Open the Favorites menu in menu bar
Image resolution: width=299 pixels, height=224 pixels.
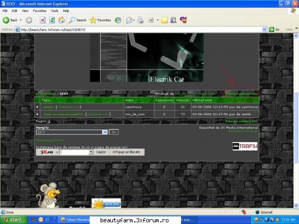coord(40,11)
